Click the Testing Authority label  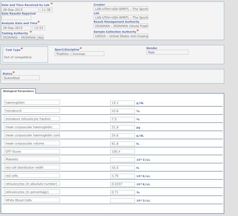(15, 33)
